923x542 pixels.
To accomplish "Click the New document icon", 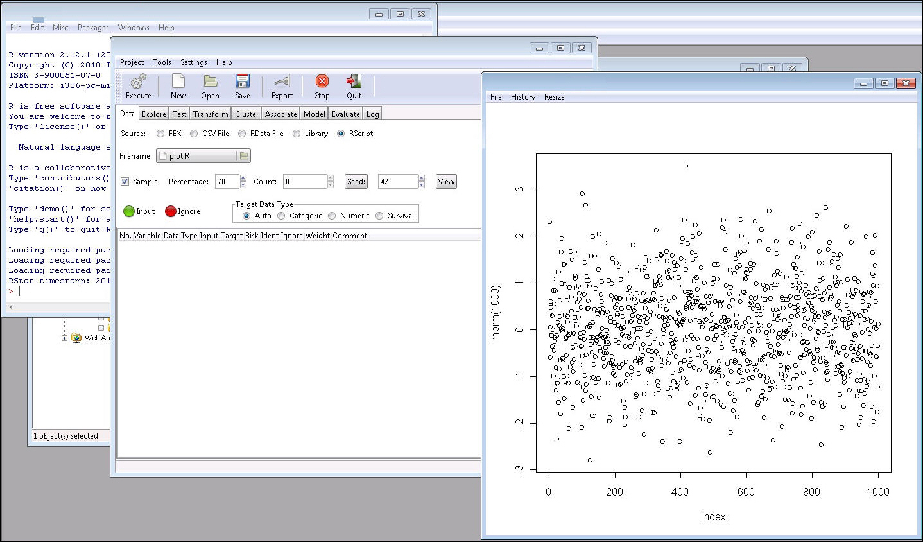I will pos(178,81).
